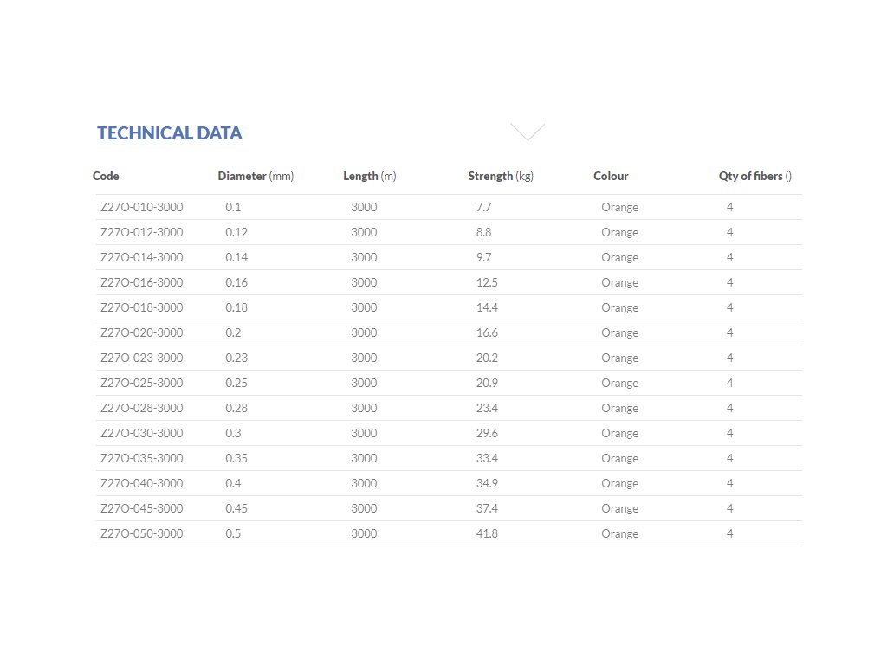Click diameter value 0.23

click(236, 358)
